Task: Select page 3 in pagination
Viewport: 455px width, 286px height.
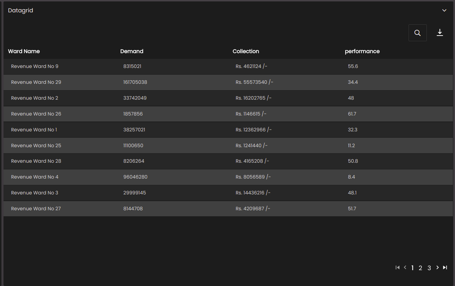Action: point(429,268)
